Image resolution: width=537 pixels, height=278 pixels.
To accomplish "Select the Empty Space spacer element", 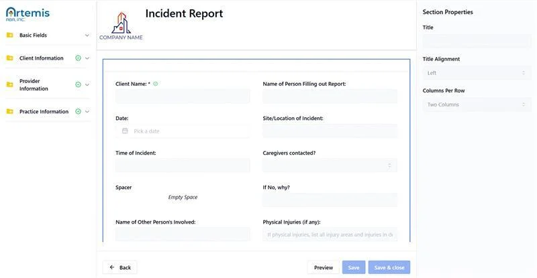I will click(x=183, y=197).
